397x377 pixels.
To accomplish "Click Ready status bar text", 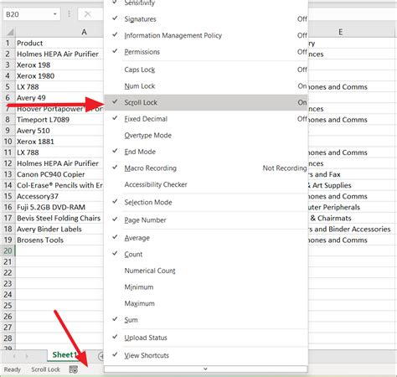I will point(13,369).
